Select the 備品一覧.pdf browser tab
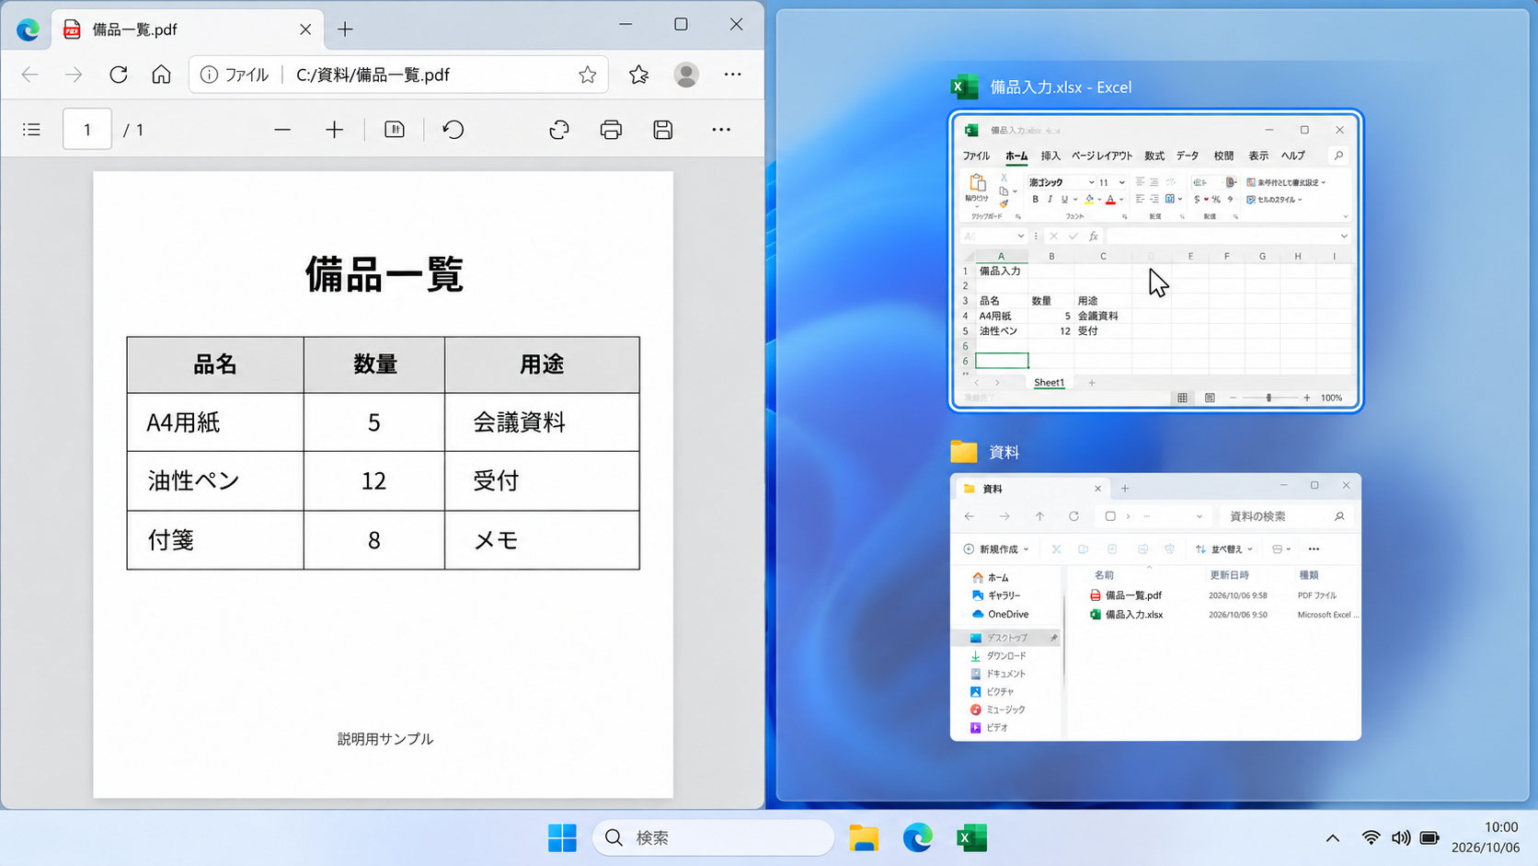This screenshot has width=1538, height=866. [x=187, y=29]
